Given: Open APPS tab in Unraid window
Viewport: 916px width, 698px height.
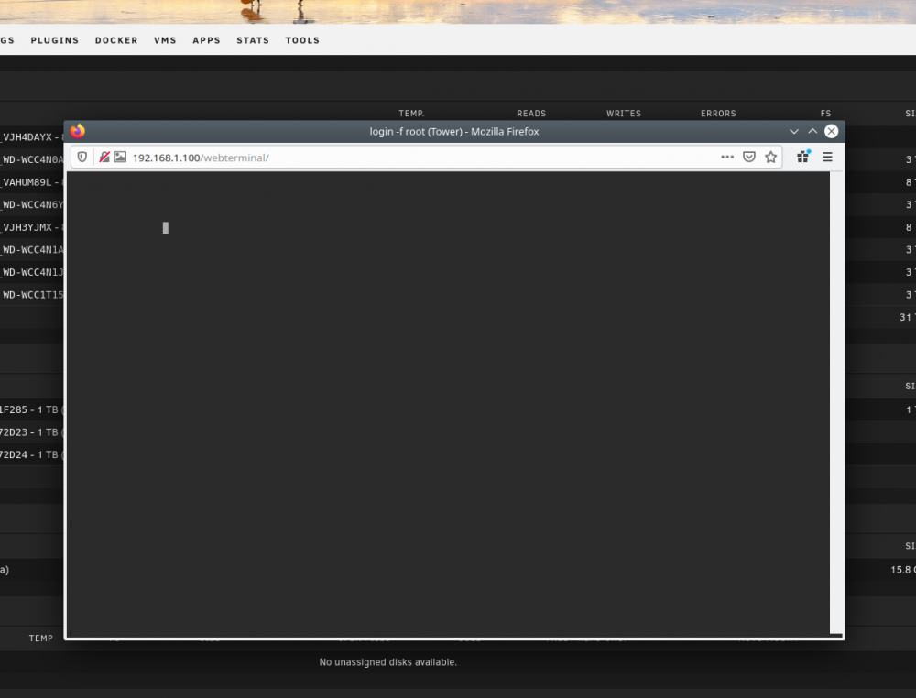Looking at the screenshot, I should point(207,40).
